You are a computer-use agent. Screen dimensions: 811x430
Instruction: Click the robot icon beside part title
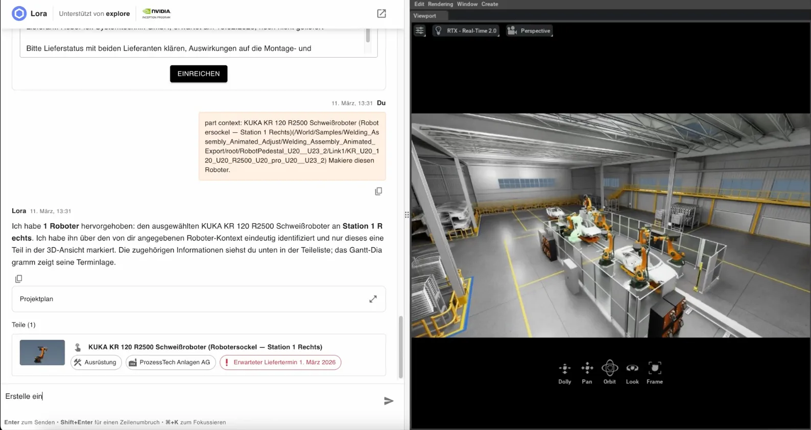click(78, 347)
